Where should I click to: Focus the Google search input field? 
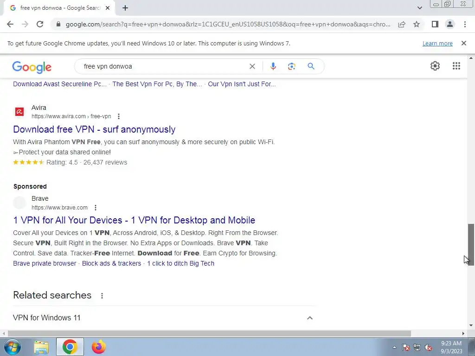(164, 66)
